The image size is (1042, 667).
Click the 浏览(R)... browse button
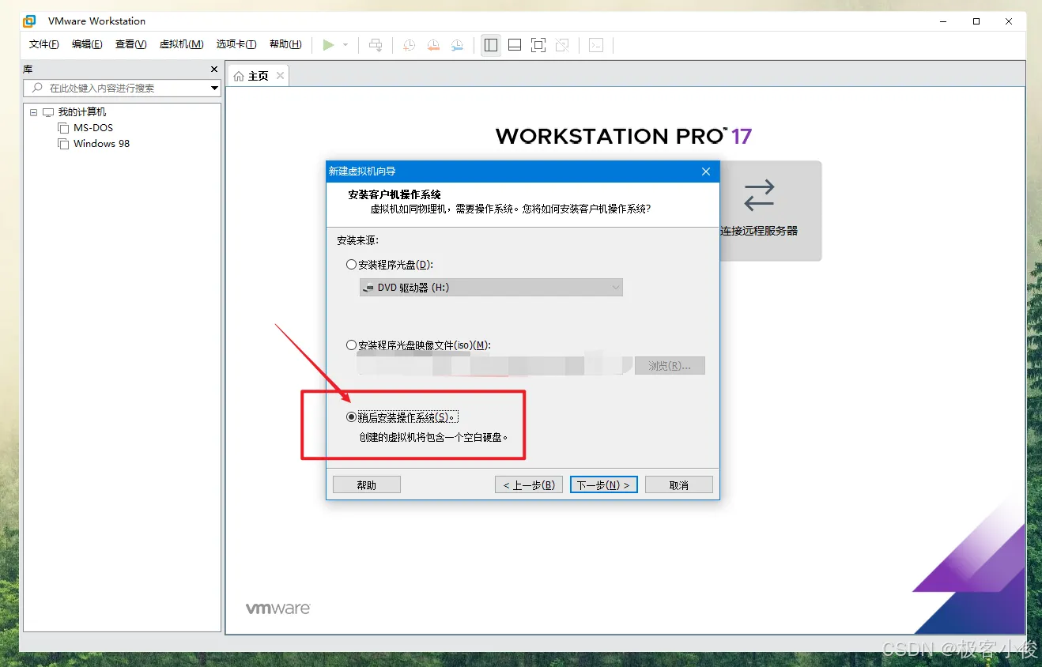(x=670, y=366)
